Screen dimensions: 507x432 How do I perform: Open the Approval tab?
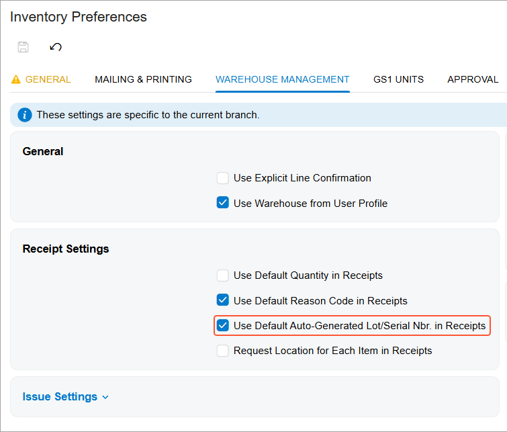tap(473, 79)
